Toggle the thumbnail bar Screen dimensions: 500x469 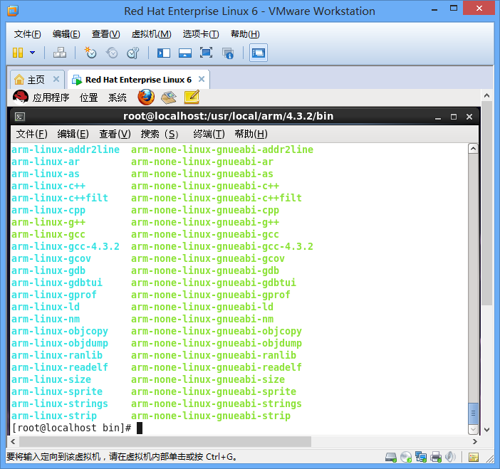(x=185, y=53)
